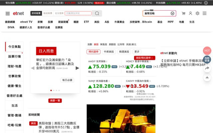The height and width of the screenshot is (133, 213).
Task: Open the 比特幣 market tab
Action: 121,44
